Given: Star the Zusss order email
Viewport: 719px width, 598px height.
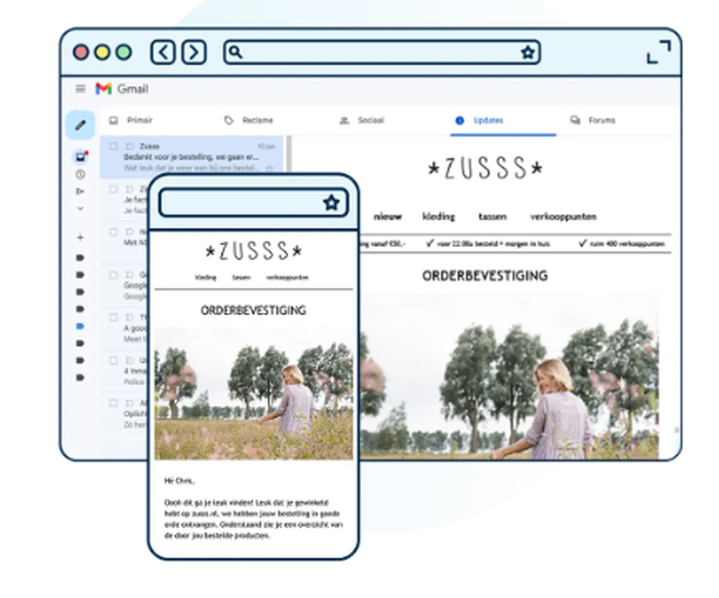Looking at the screenshot, I should [270, 168].
